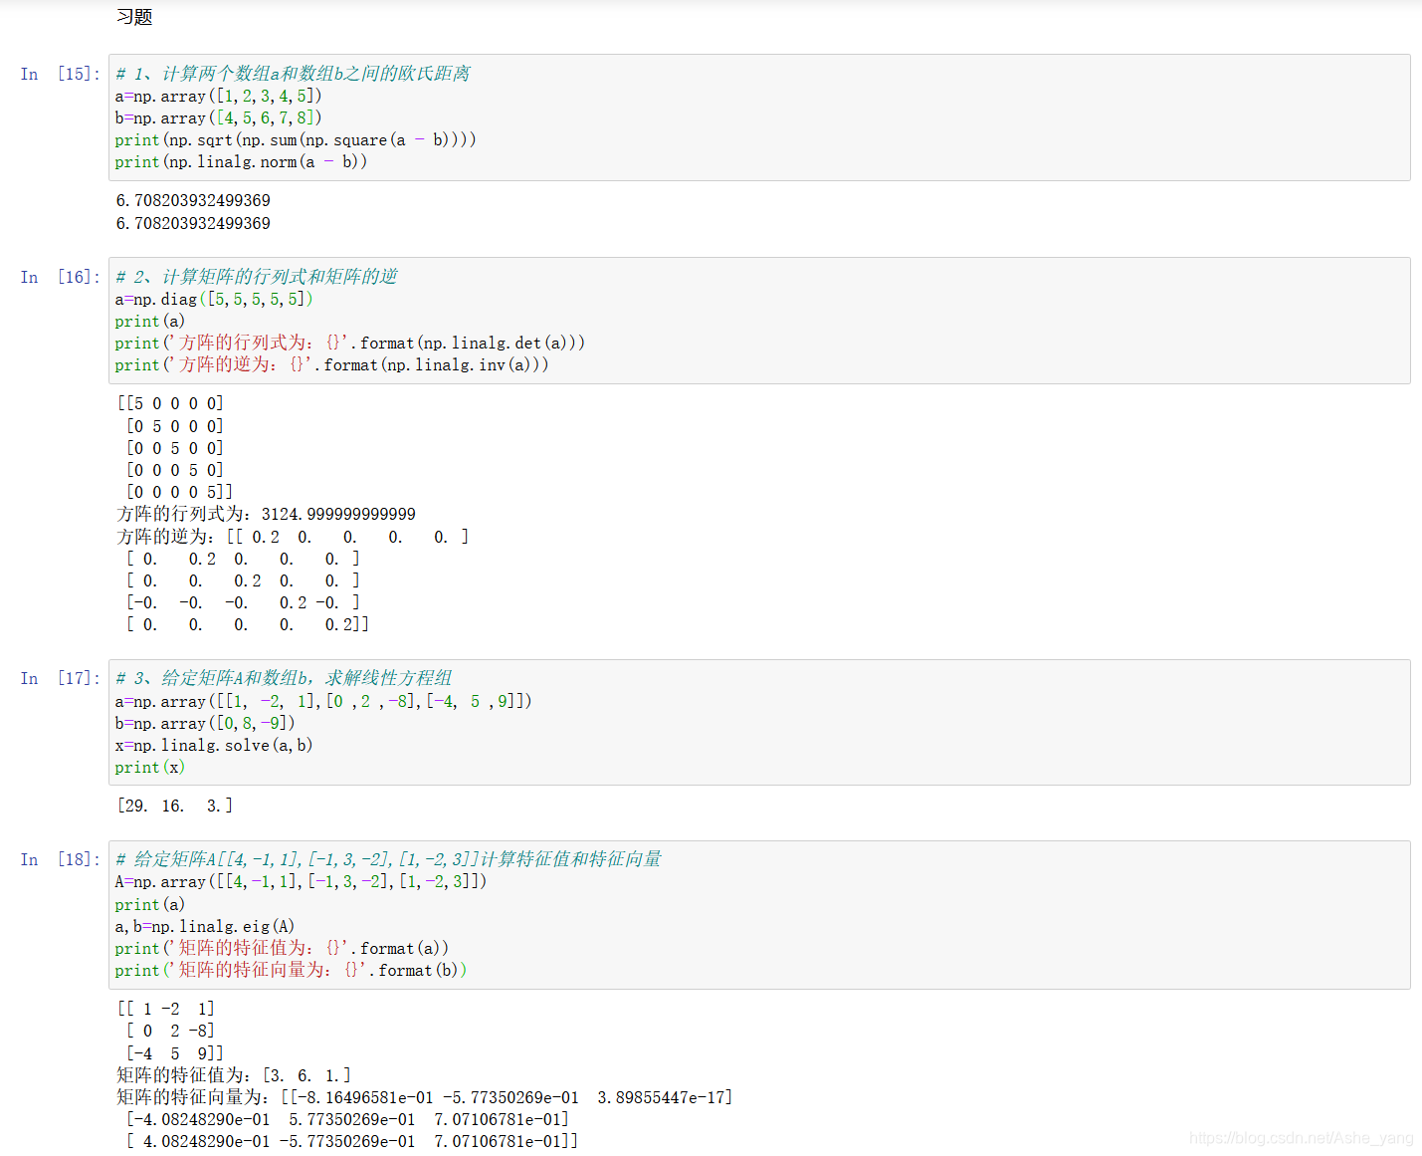Viewport: 1422px width, 1156px height.
Task: Click line b=np.array([4,5,6,7,8])
Action: [218, 118]
